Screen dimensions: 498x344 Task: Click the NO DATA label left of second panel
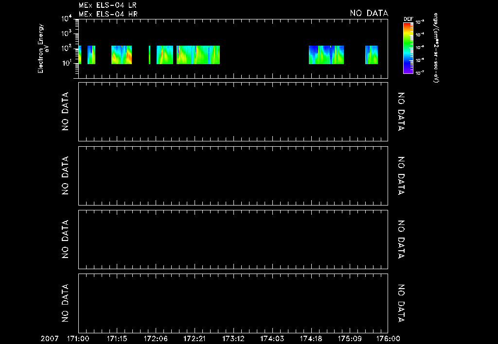65,112
